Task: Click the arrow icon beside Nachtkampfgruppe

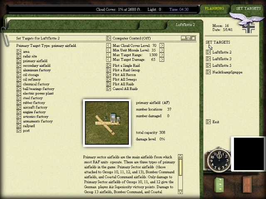Action: click(x=209, y=72)
